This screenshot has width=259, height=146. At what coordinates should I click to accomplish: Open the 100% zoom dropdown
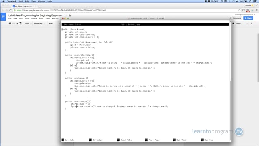(x=28, y=24)
